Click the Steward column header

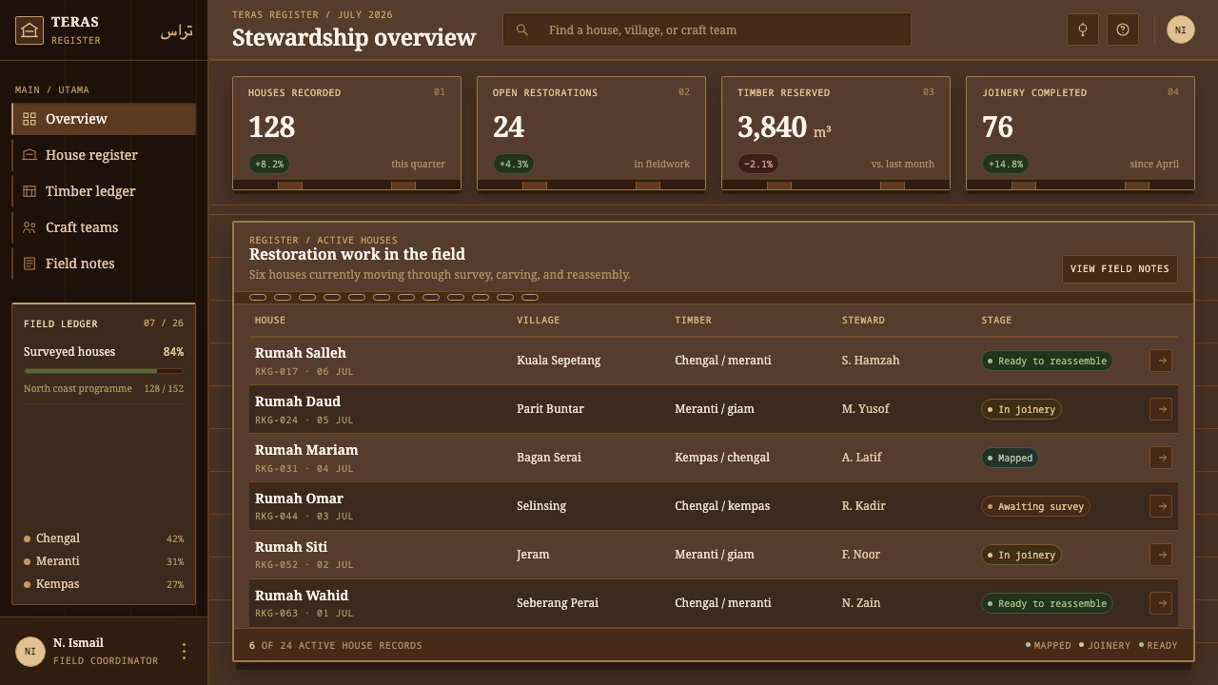[863, 321]
